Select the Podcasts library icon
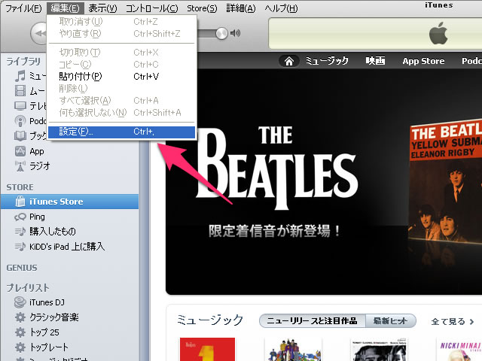This screenshot has width=482, height=361. pos(20,121)
